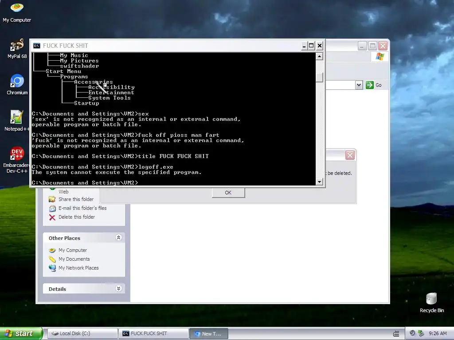Click Go button next to address bar
454x340 pixels.
(x=374, y=85)
